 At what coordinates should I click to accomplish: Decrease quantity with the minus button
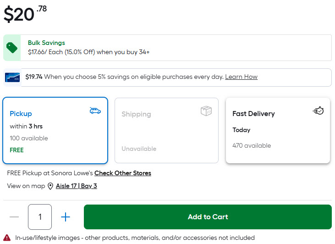[14, 217]
